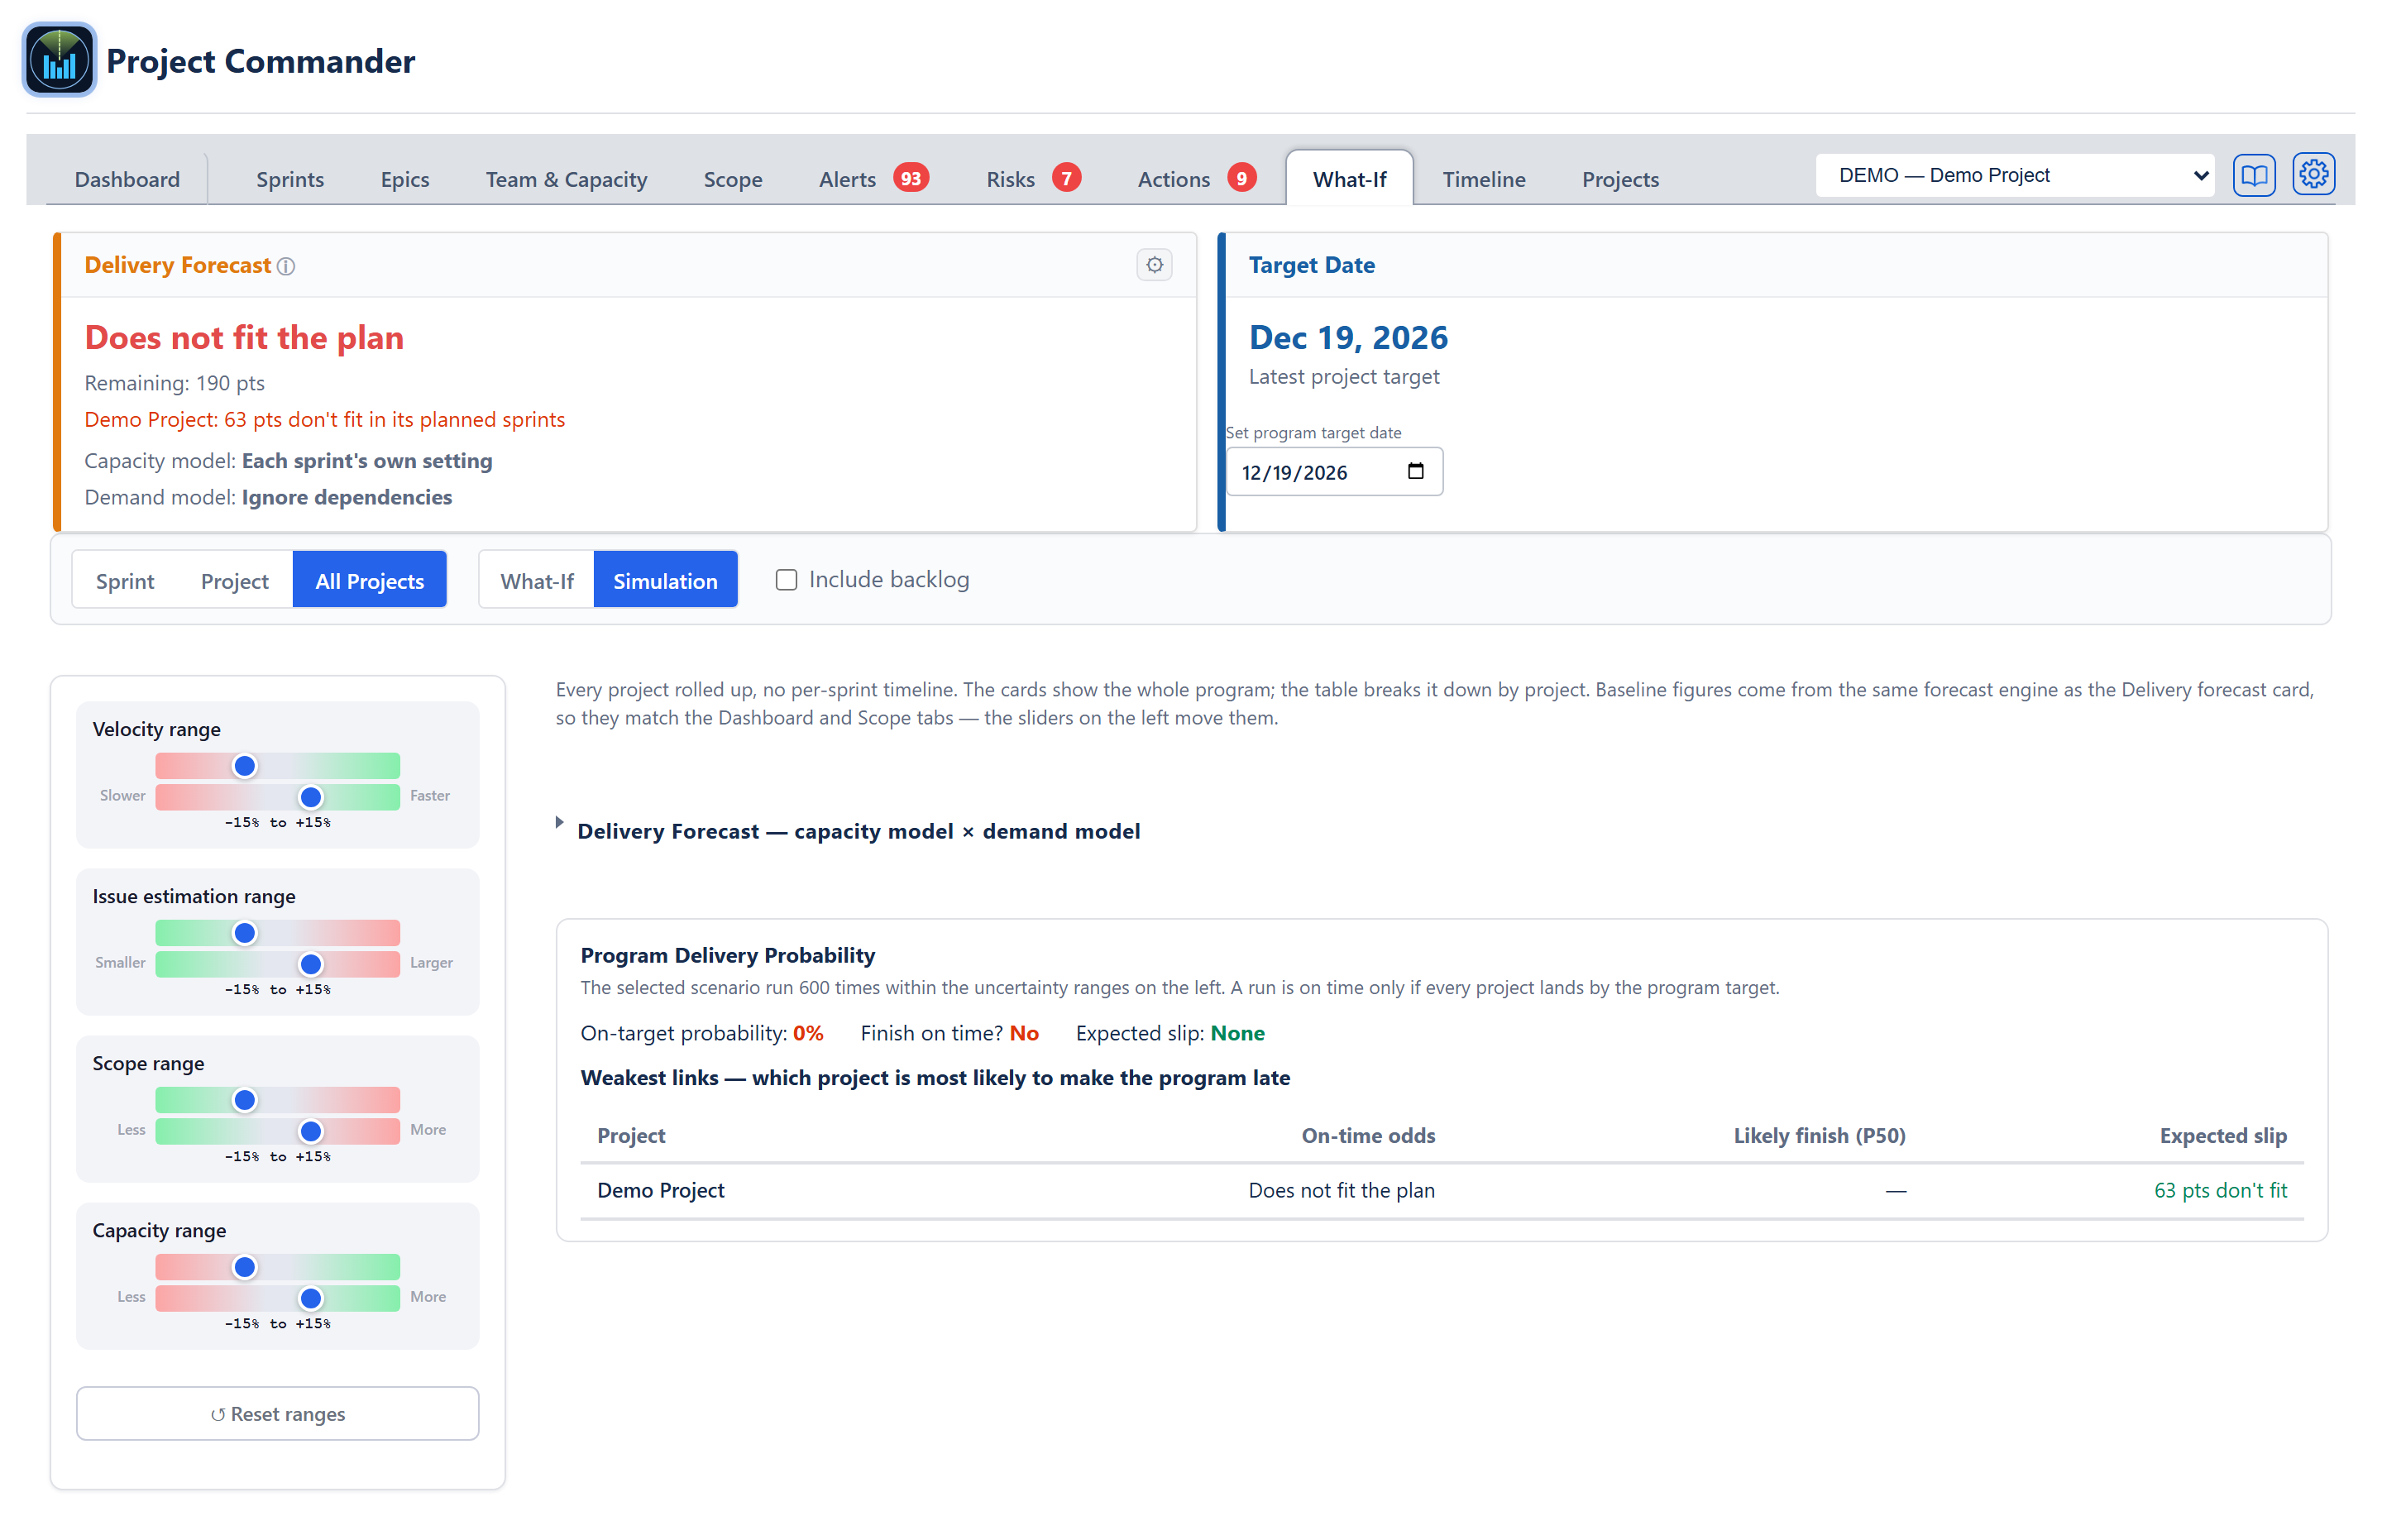The width and height of the screenshot is (2382, 1540).
Task: Go to the Team & Capacity tab
Action: [566, 179]
